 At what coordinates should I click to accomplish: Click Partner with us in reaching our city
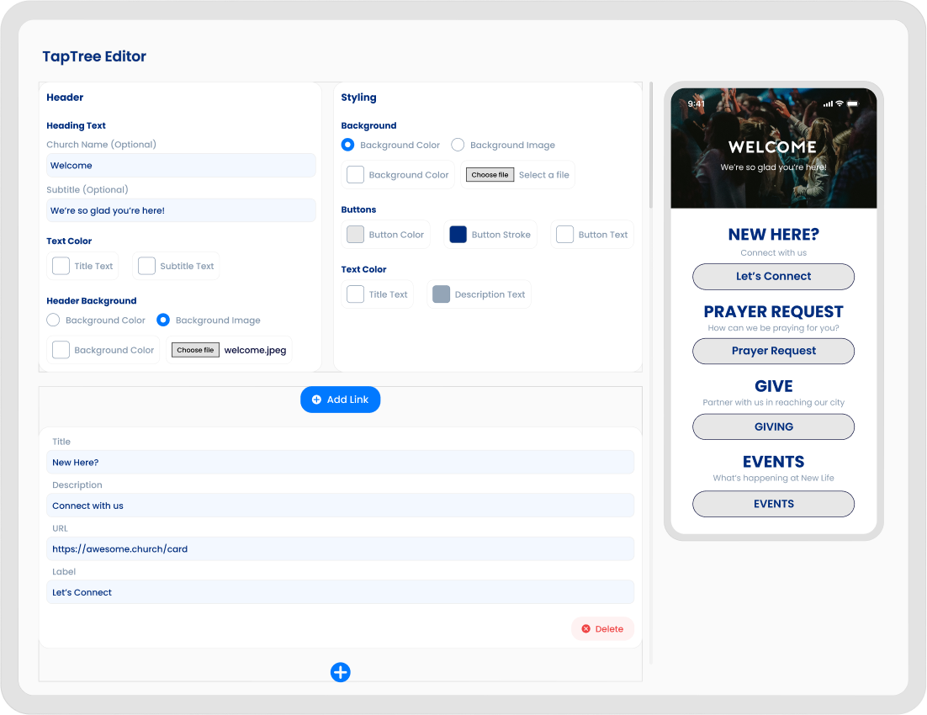coord(773,402)
